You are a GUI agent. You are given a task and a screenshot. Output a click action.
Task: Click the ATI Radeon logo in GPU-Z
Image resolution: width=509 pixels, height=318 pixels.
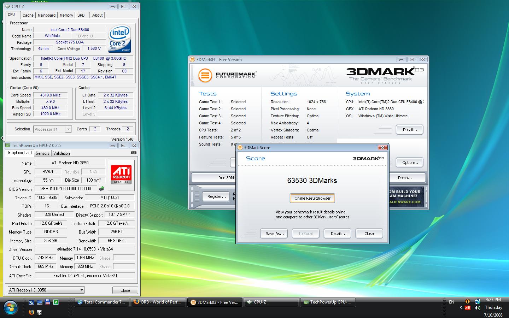[121, 175]
